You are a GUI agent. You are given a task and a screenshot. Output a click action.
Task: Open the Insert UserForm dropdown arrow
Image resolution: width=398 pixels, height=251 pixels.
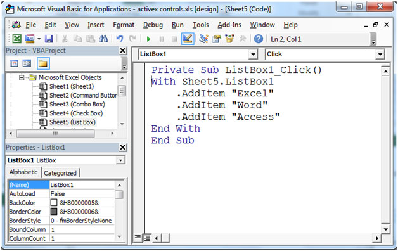[39, 39]
